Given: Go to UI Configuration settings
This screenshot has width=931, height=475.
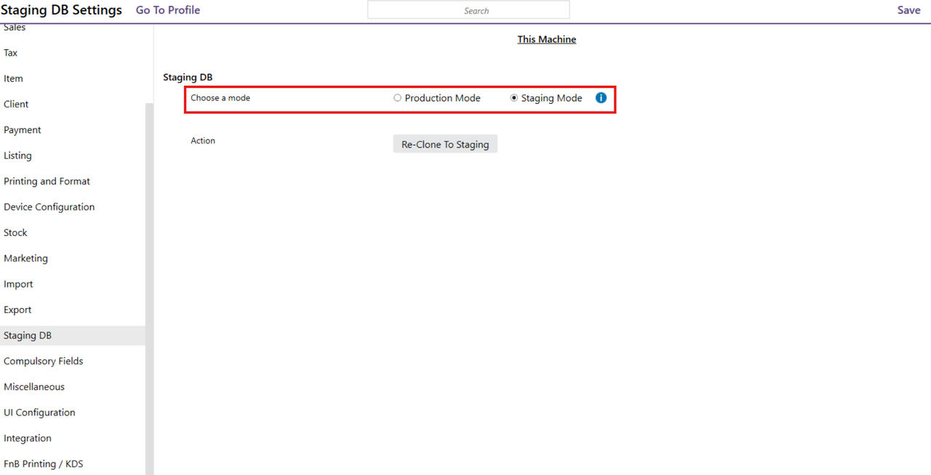Looking at the screenshot, I should click(39, 413).
